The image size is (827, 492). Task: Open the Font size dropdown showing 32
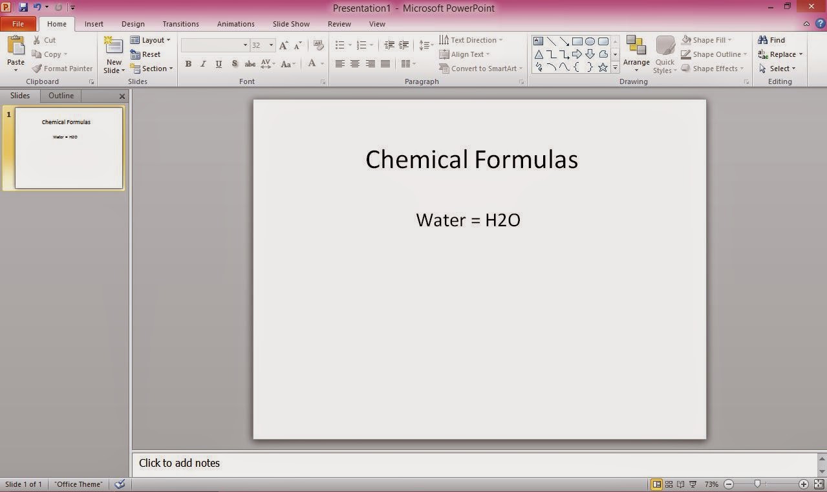pos(263,45)
